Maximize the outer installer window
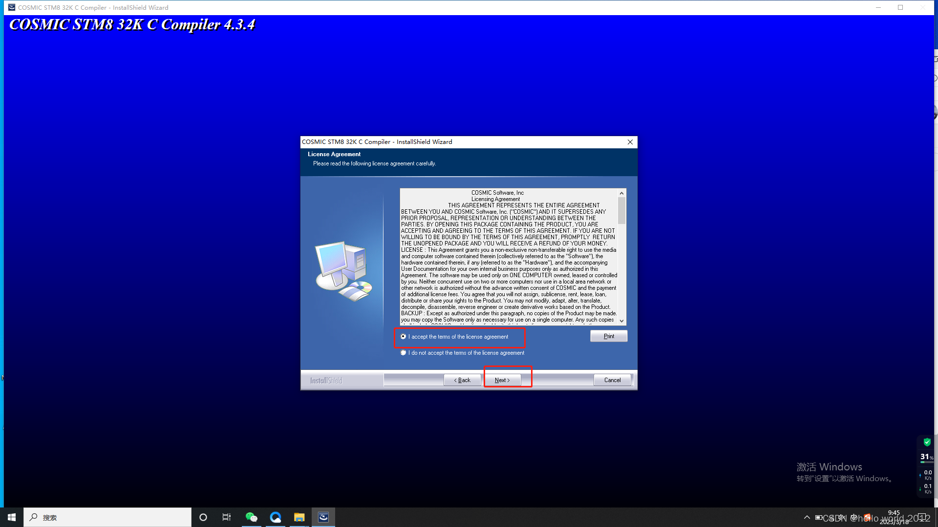 coord(900,7)
